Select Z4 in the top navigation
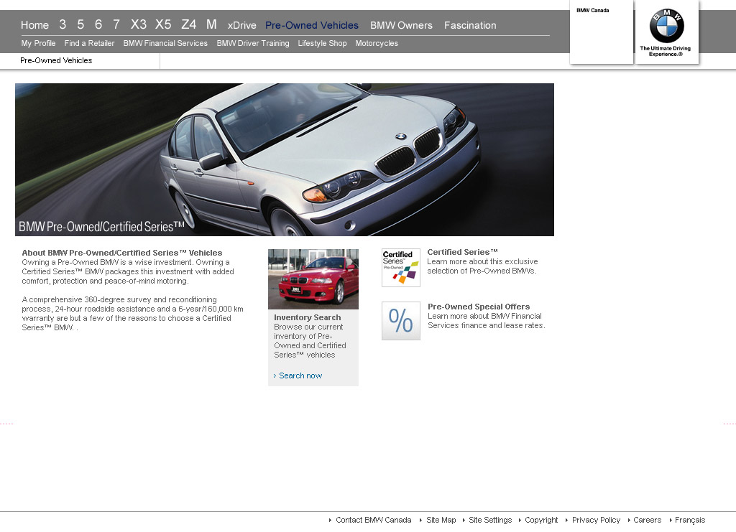 point(189,24)
